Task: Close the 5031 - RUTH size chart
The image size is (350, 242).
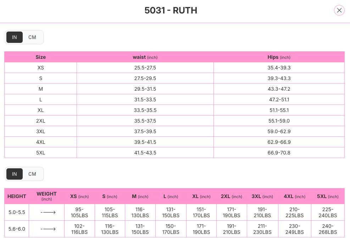Action: [339, 10]
